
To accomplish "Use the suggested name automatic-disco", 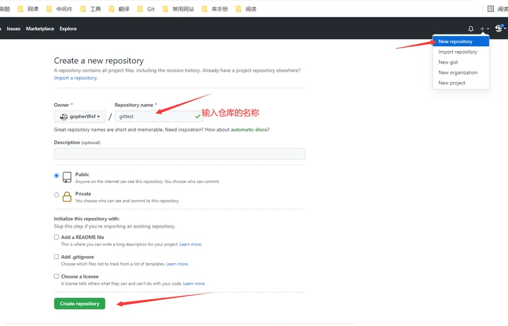I will coord(249,130).
